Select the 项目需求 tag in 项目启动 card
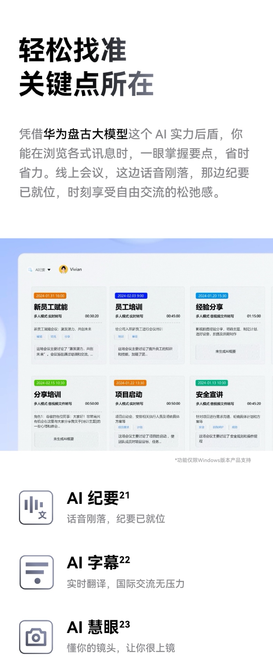Image resolution: width=273 pixels, height=668 pixels. [x=123, y=427]
